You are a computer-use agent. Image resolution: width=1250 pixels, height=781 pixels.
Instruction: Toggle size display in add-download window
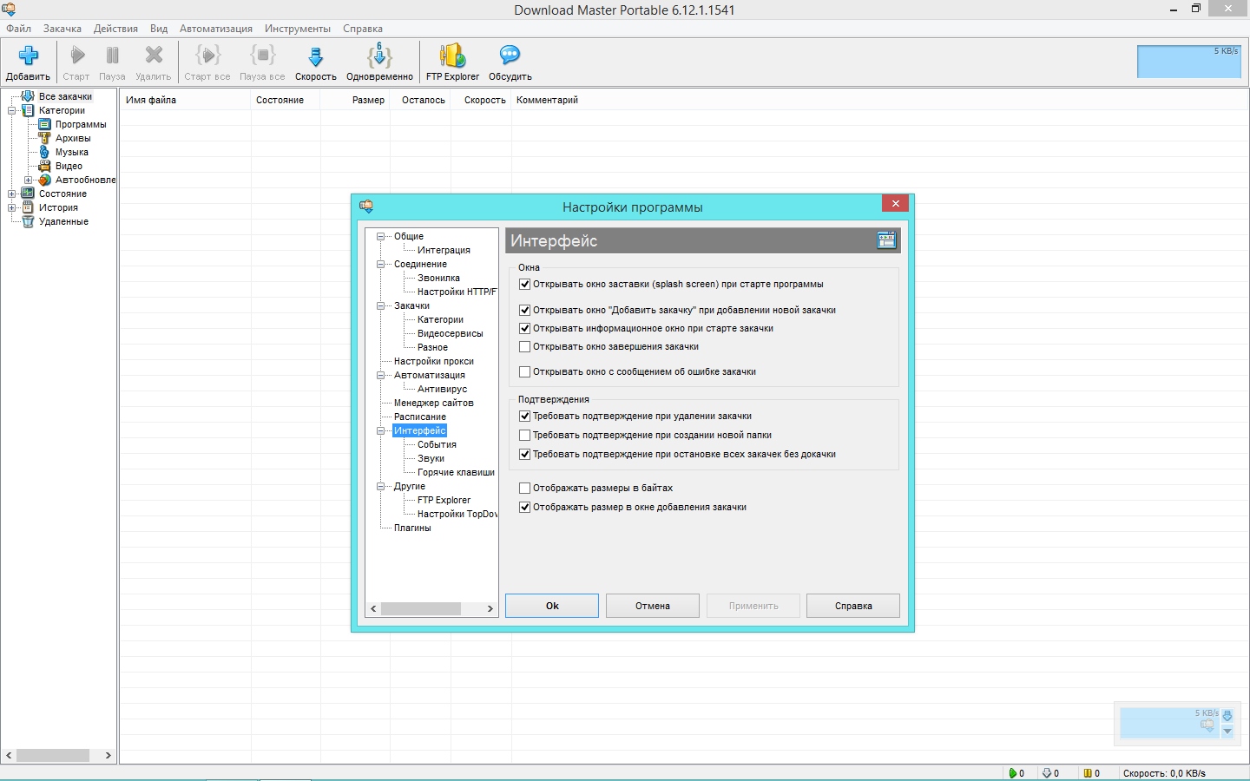pos(524,507)
